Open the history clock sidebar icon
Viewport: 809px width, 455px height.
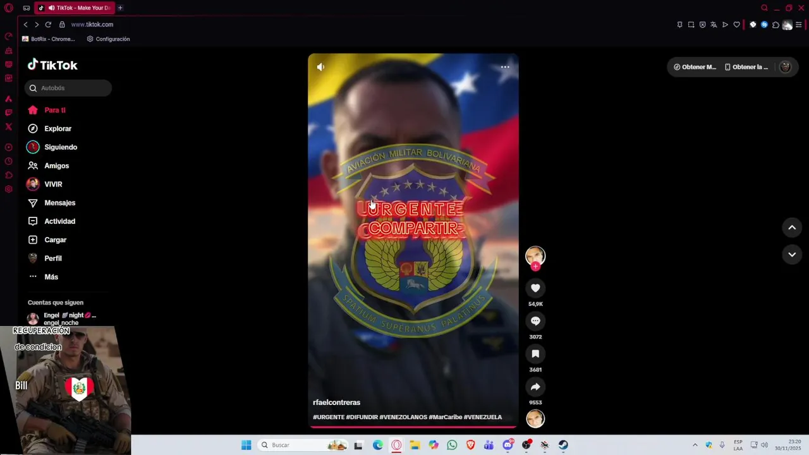click(8, 161)
